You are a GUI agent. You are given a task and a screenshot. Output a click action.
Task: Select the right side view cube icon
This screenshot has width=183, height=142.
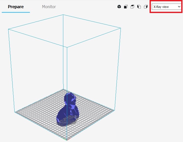tap(146, 7)
